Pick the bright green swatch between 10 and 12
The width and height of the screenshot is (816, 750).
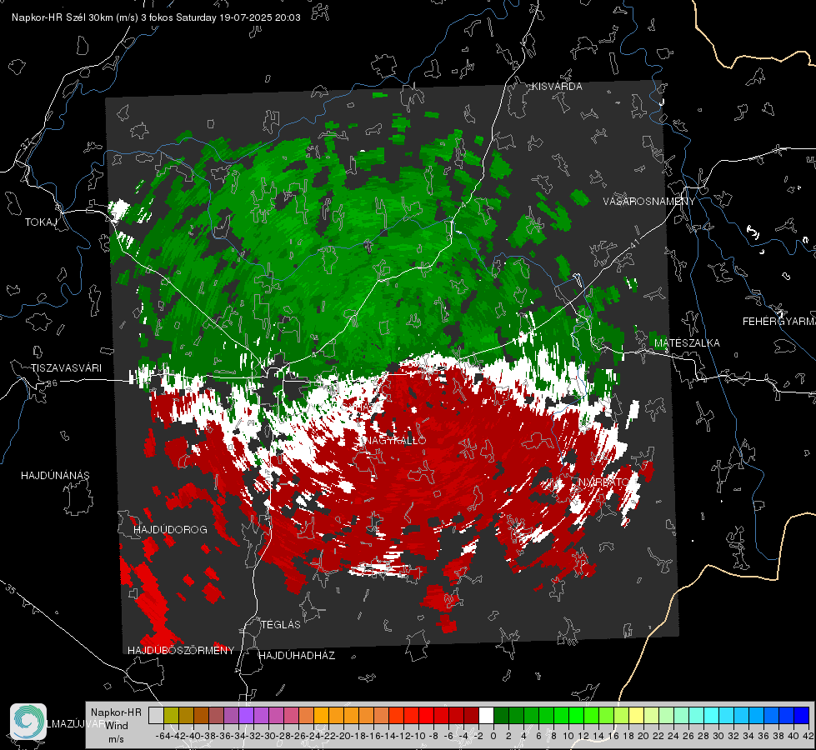576,715
